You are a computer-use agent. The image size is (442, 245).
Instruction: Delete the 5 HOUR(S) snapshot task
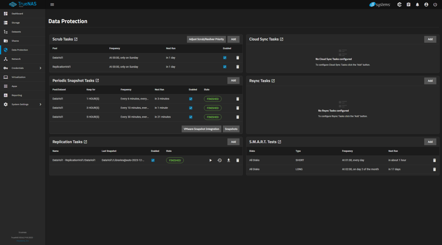pyautogui.click(x=238, y=117)
